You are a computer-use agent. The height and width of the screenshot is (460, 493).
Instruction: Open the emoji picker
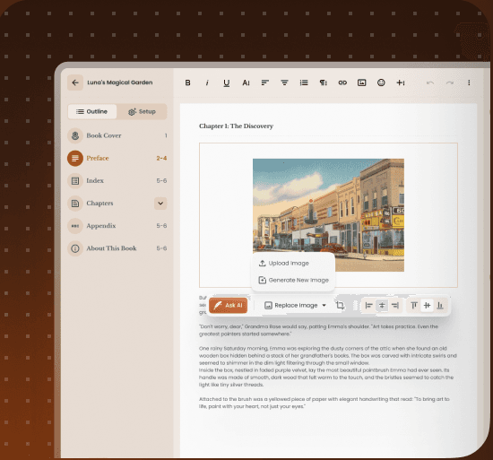[x=381, y=82]
